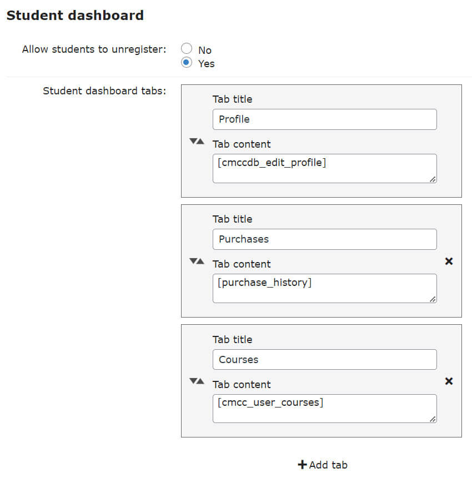
Task: Click the Add tab link
Action: [x=328, y=465]
